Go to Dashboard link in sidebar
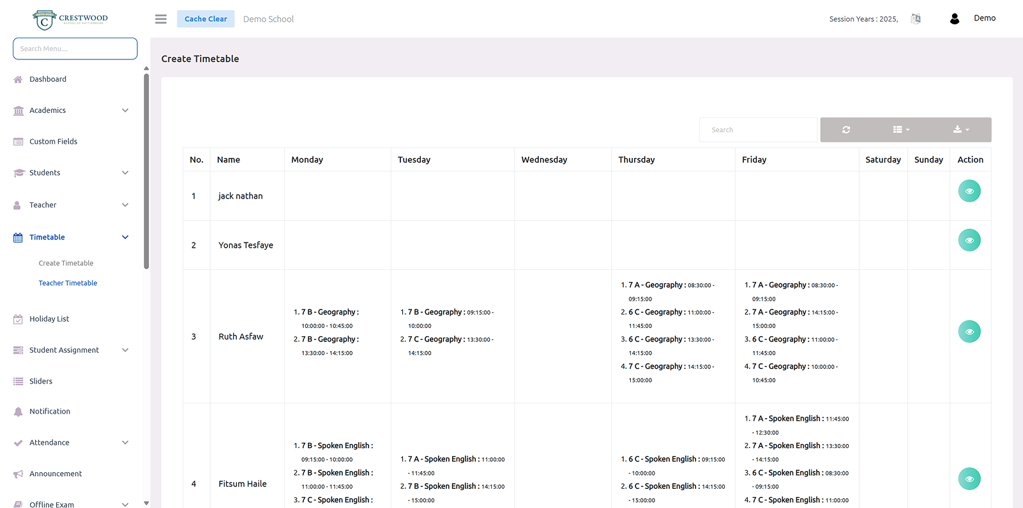1023x508 pixels. [x=48, y=79]
